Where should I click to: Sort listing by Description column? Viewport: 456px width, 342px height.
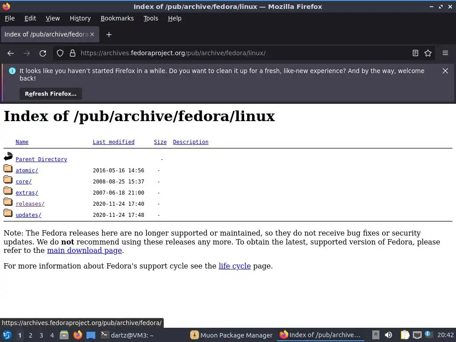tap(191, 142)
